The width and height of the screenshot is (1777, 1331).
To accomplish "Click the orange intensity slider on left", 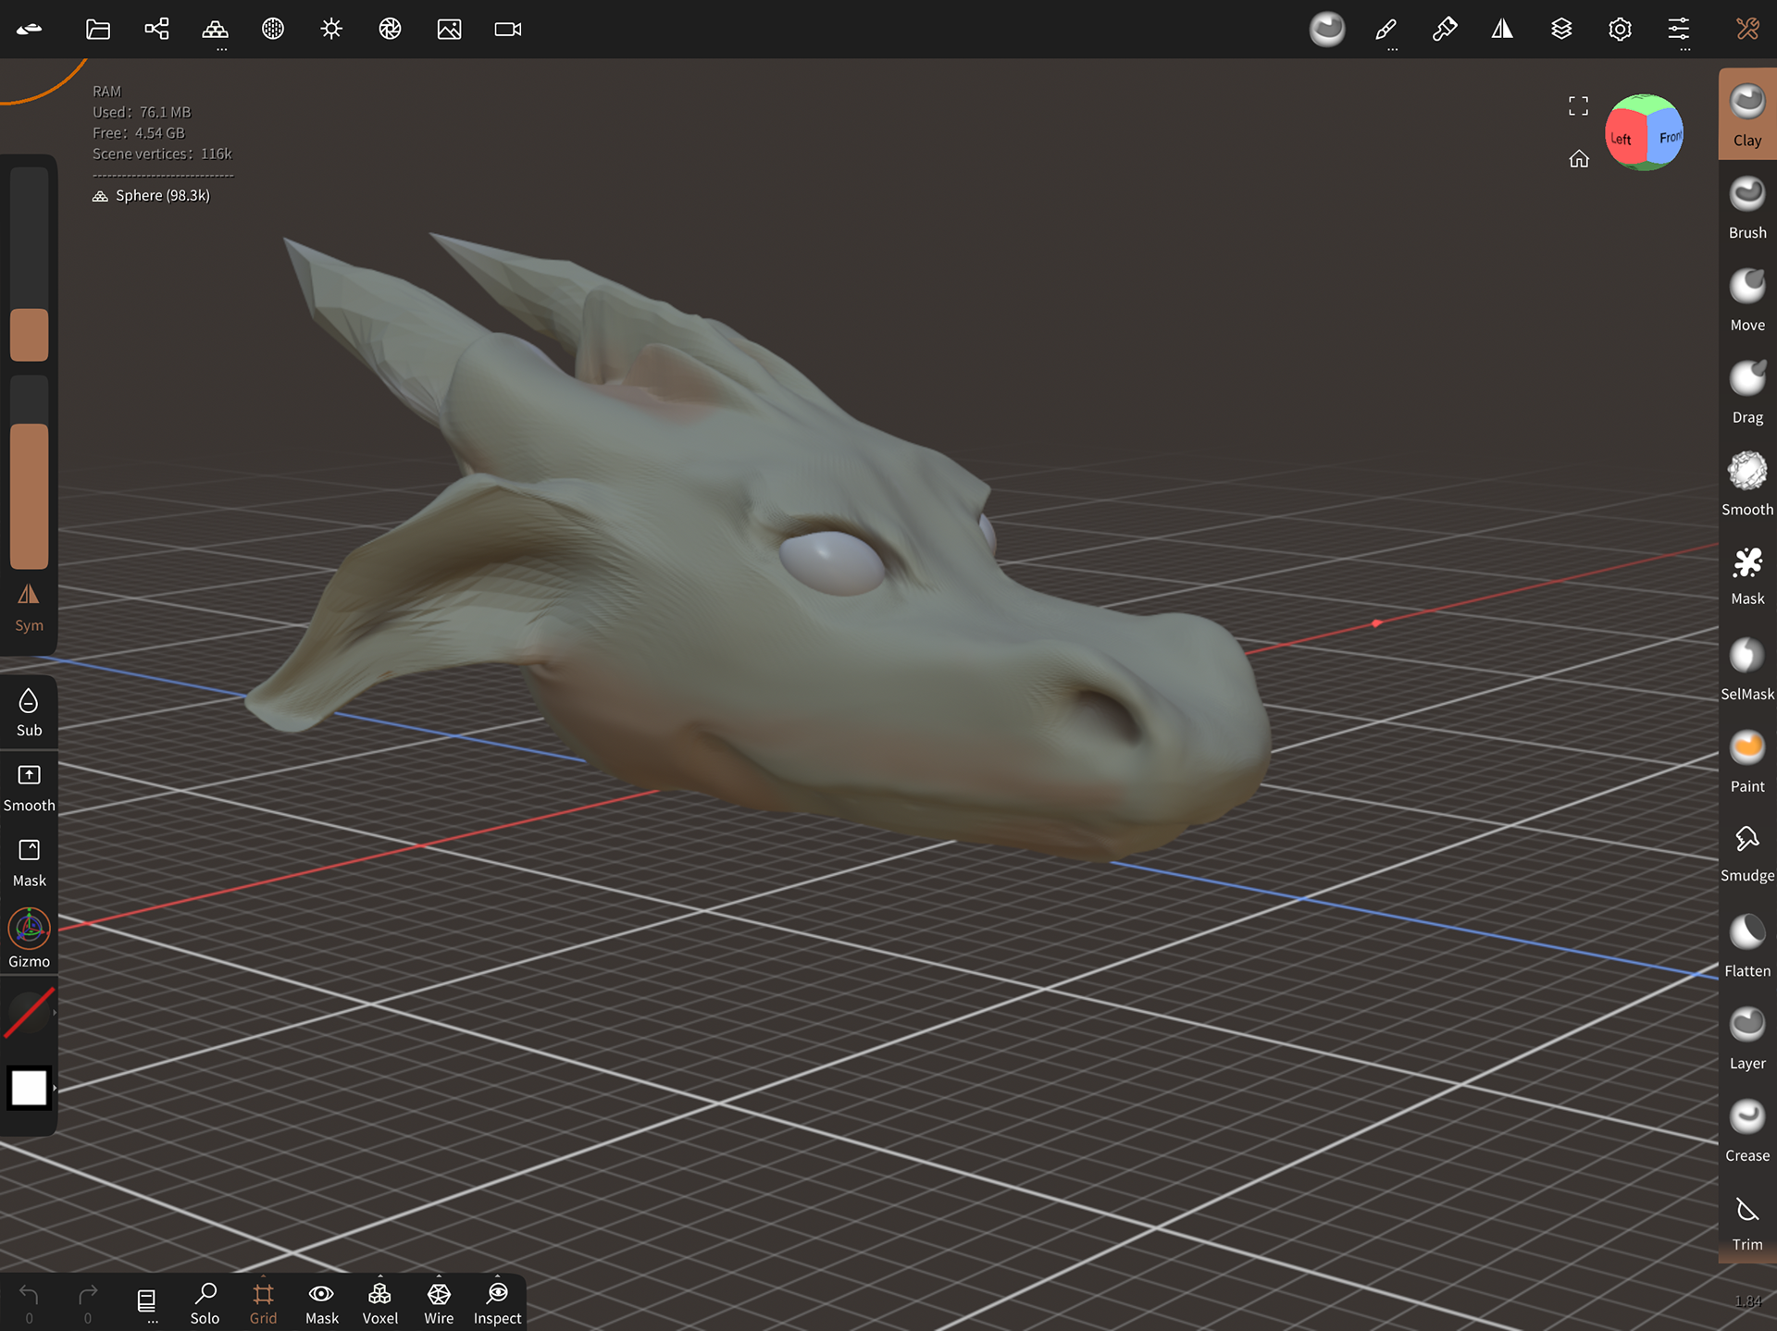I will pyautogui.click(x=29, y=495).
